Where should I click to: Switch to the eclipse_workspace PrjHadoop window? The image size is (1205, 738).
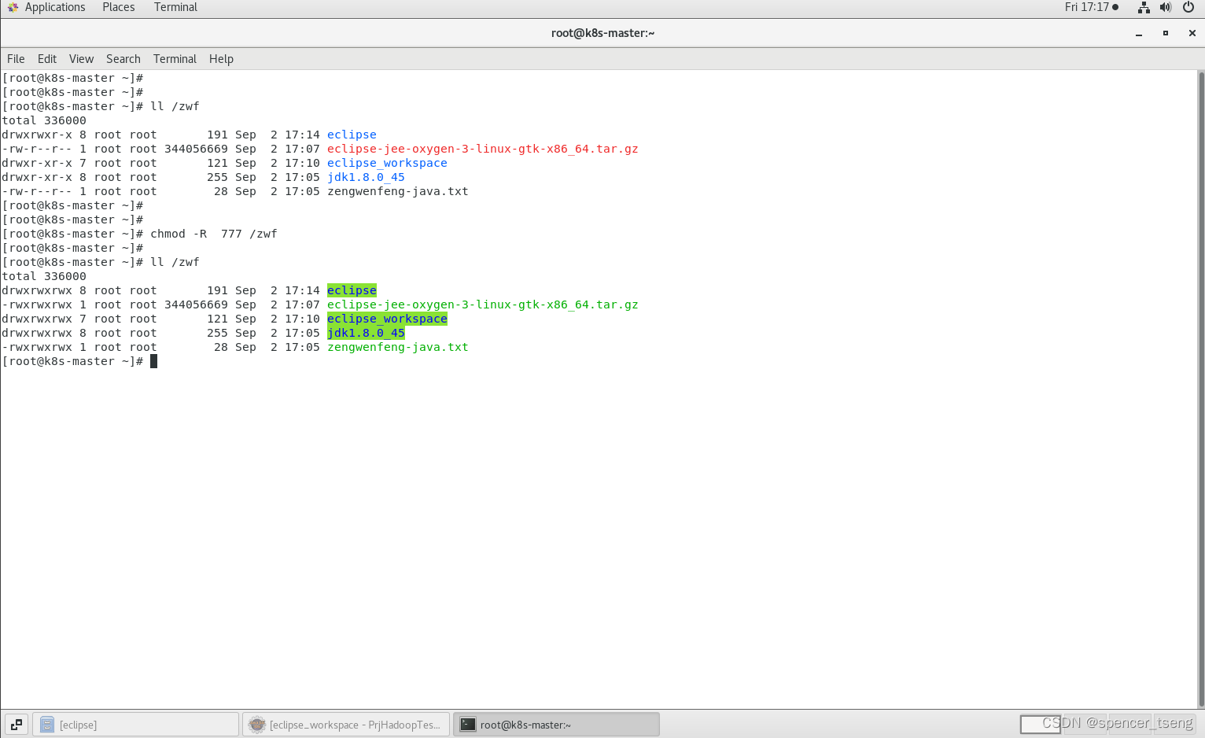[x=346, y=725]
